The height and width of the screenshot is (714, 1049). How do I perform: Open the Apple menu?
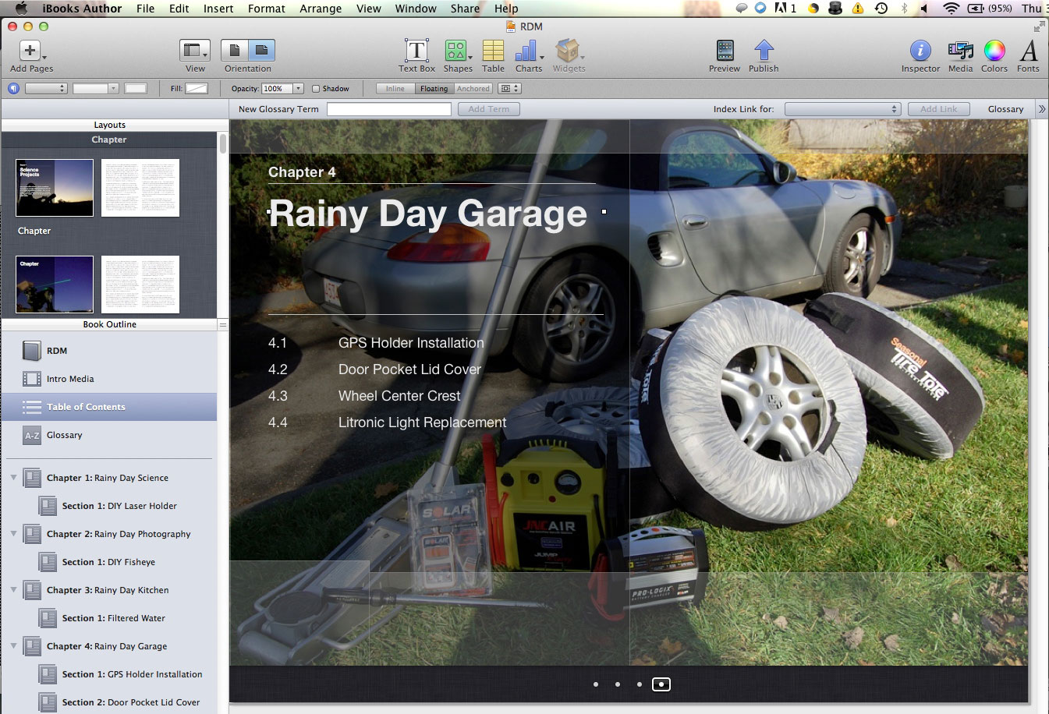(x=21, y=9)
